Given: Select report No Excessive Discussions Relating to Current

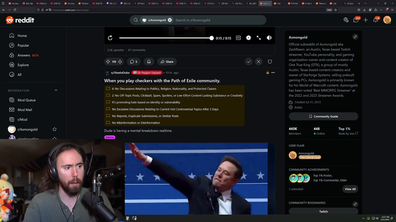Looking at the screenshot, I should pyautogui.click(x=165, y=109).
